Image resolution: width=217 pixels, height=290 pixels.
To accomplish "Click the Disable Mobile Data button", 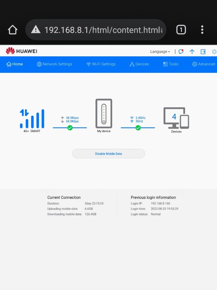I will click(108, 154).
